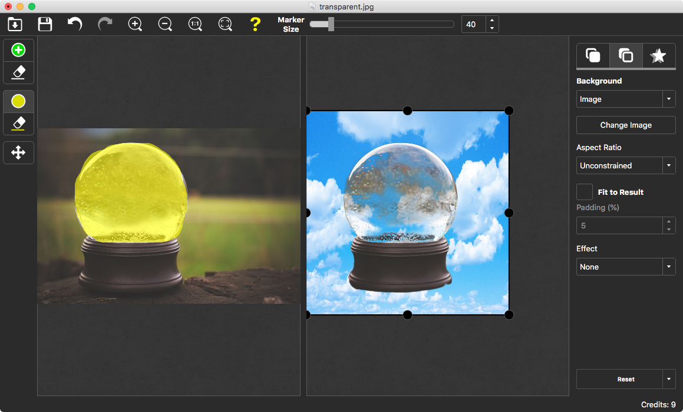683x412 pixels.
Task: Zoom in using the magnifier plus icon
Action: coord(135,24)
